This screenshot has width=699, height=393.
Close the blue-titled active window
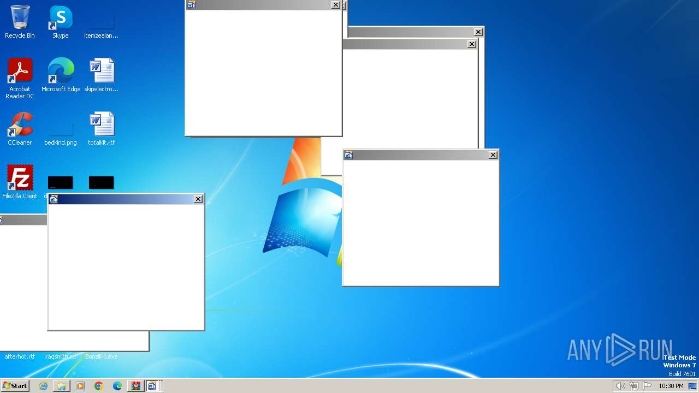198,199
